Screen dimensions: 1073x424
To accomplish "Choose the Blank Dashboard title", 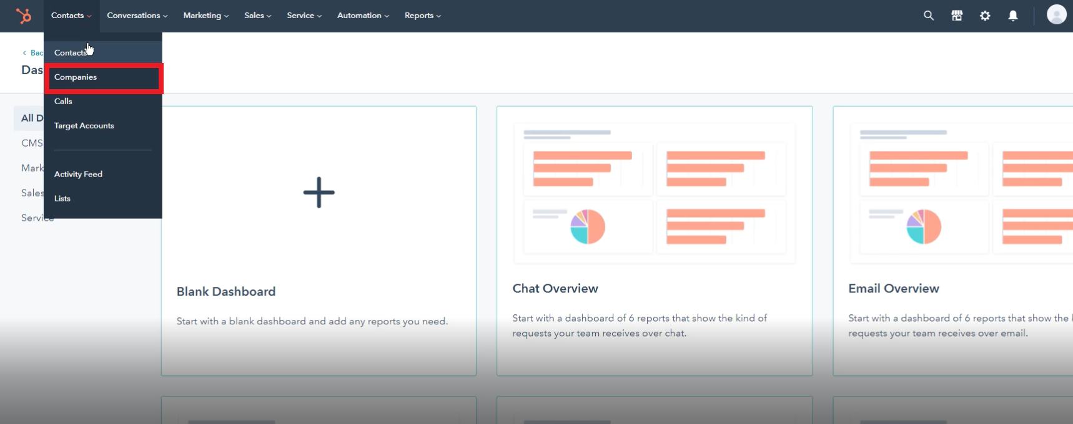I will tap(226, 291).
